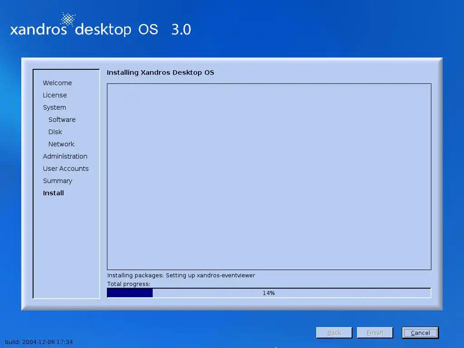Click the Xandros starburst logo icon
Viewport: 464px width, 348px height.
pyautogui.click(x=68, y=19)
